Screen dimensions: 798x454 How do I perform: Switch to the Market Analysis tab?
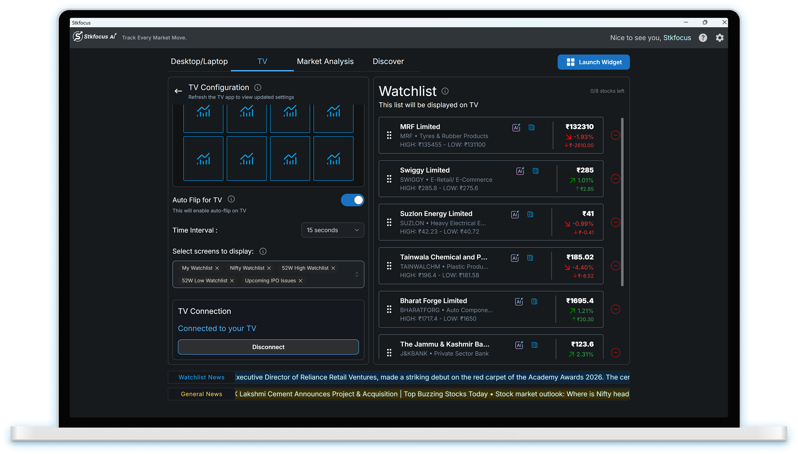click(x=325, y=62)
